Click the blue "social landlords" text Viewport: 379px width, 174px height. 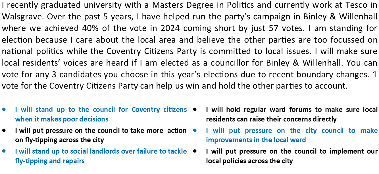point(73,152)
